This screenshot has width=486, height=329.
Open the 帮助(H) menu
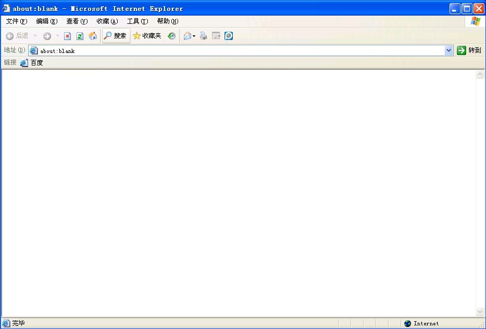tap(167, 21)
